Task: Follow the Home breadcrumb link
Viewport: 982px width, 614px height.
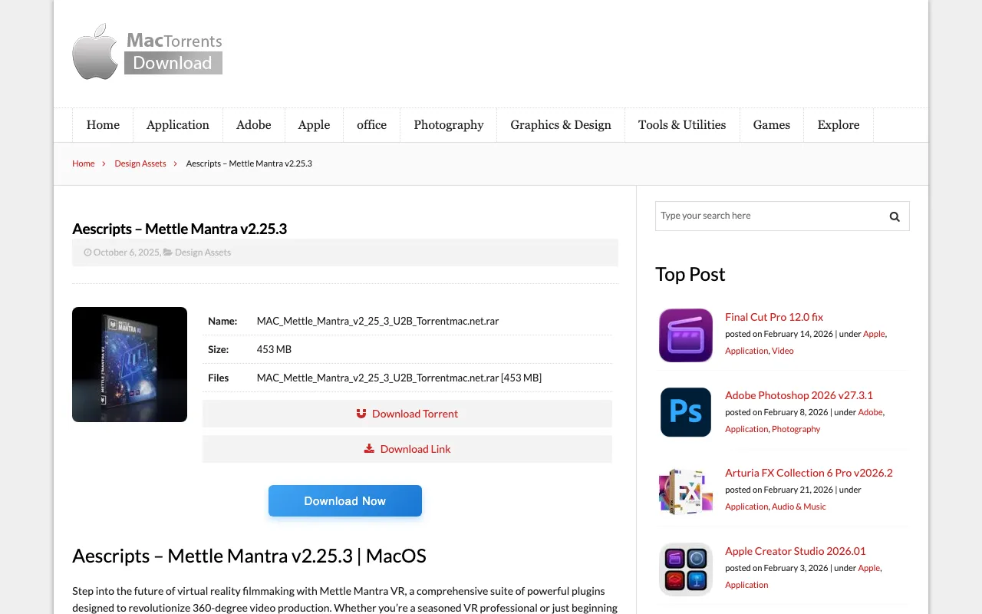Action: click(x=84, y=163)
